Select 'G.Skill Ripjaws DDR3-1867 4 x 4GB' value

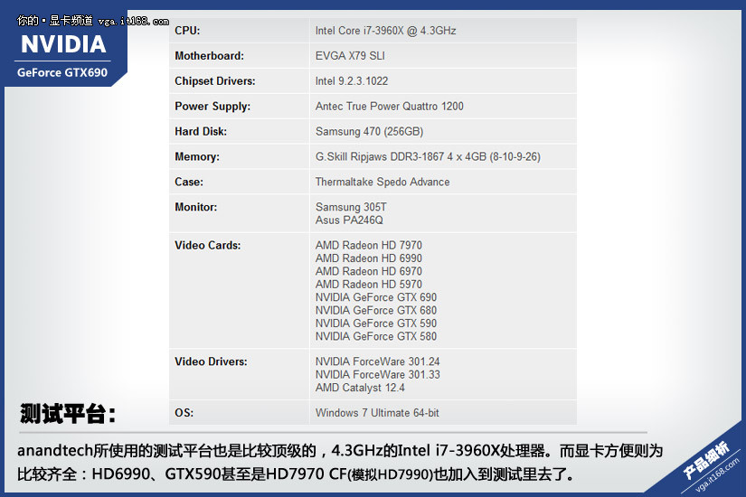[401, 156]
